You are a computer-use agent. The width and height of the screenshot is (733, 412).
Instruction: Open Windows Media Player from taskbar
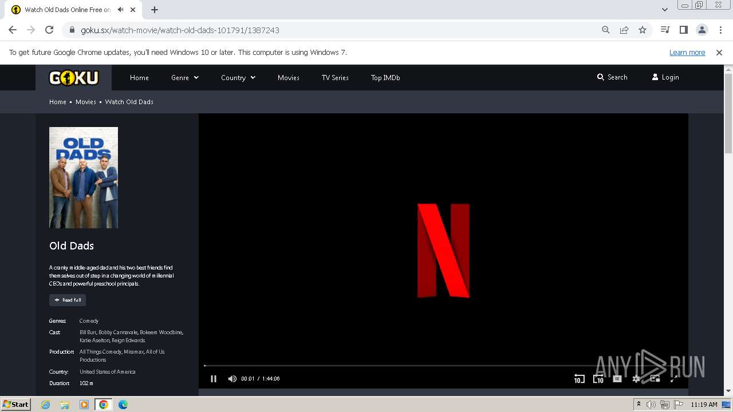point(84,405)
